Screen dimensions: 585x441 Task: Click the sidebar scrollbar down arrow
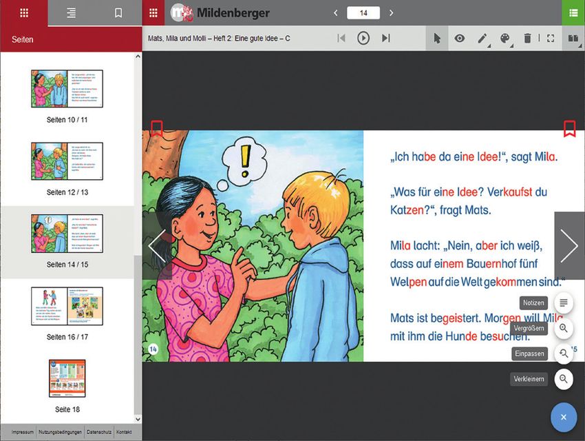pos(138,420)
